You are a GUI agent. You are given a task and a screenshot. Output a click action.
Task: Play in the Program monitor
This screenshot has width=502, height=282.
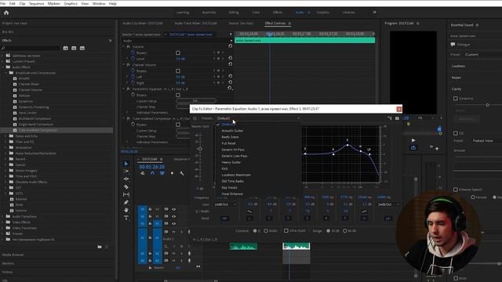point(413,140)
